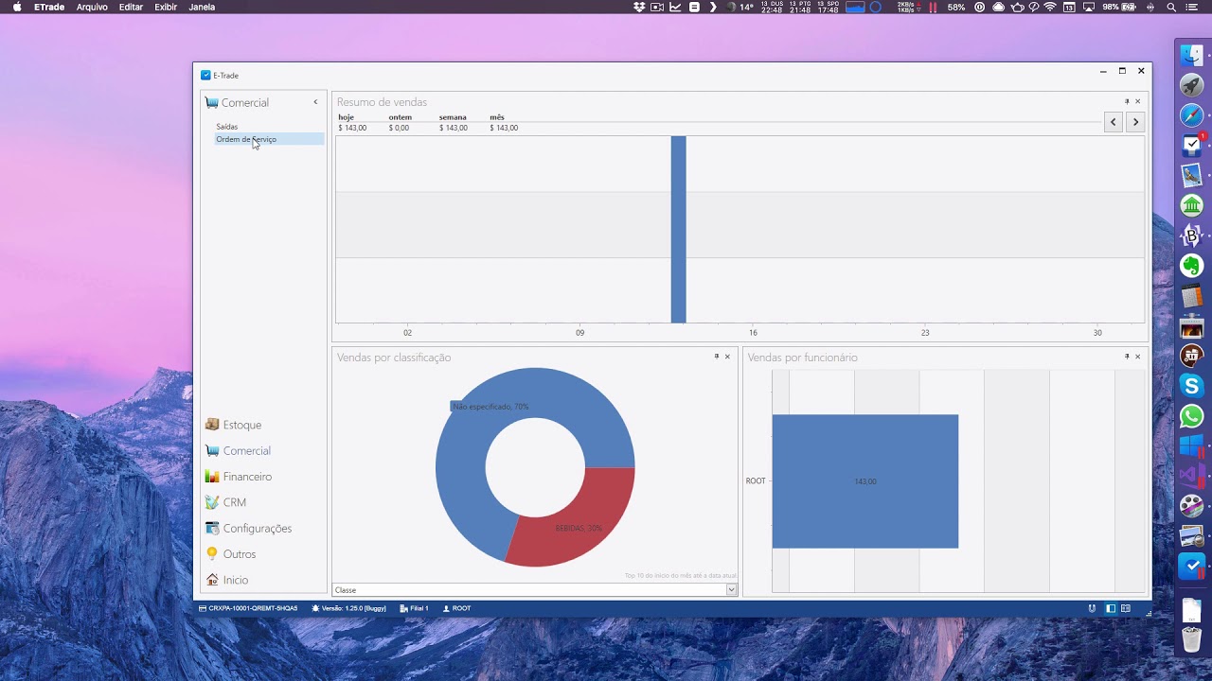Screen dimensions: 1212x681
Task: Open the Arquivo menu
Action: pyautogui.click(x=92, y=7)
